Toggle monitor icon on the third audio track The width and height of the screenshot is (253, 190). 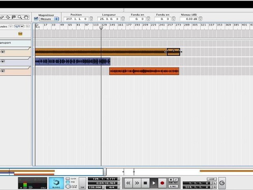[3, 71]
